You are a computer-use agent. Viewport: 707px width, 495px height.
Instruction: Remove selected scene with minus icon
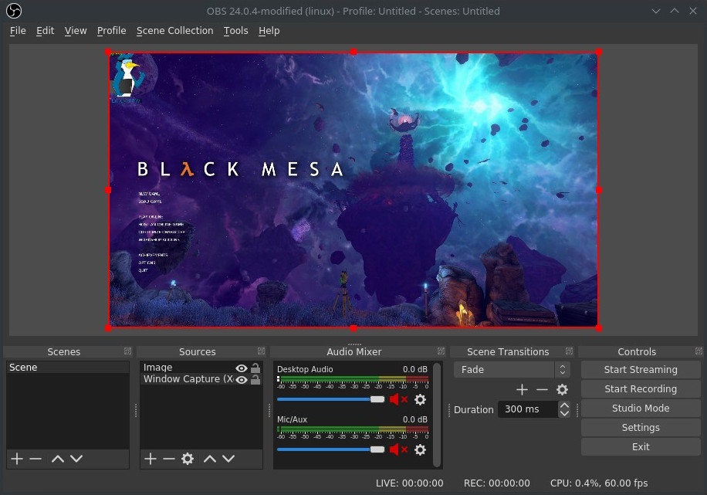(x=36, y=459)
